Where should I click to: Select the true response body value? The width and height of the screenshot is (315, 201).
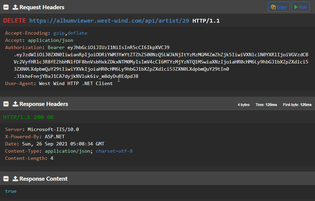(x=11, y=191)
